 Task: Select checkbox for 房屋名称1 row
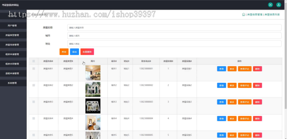tap(34, 69)
